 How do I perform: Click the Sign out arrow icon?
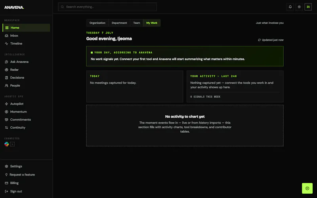click(6, 191)
